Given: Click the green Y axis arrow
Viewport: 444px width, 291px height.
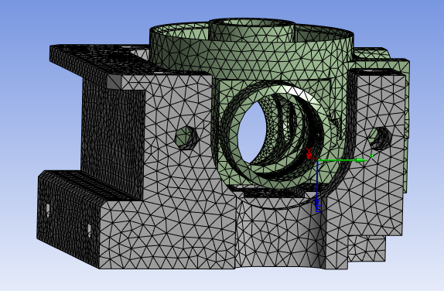Looking at the screenshot, I should pyautogui.click(x=343, y=160).
